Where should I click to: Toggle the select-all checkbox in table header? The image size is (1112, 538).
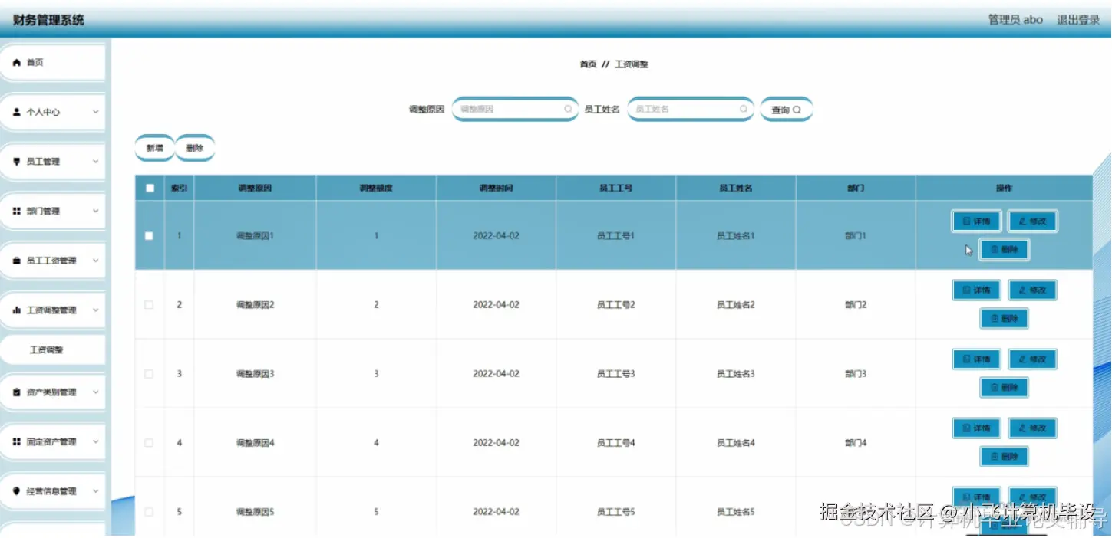[x=150, y=188]
